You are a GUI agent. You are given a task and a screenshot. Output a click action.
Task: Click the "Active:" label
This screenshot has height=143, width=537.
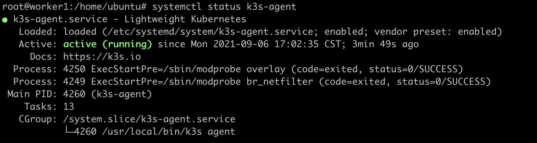click(x=38, y=44)
